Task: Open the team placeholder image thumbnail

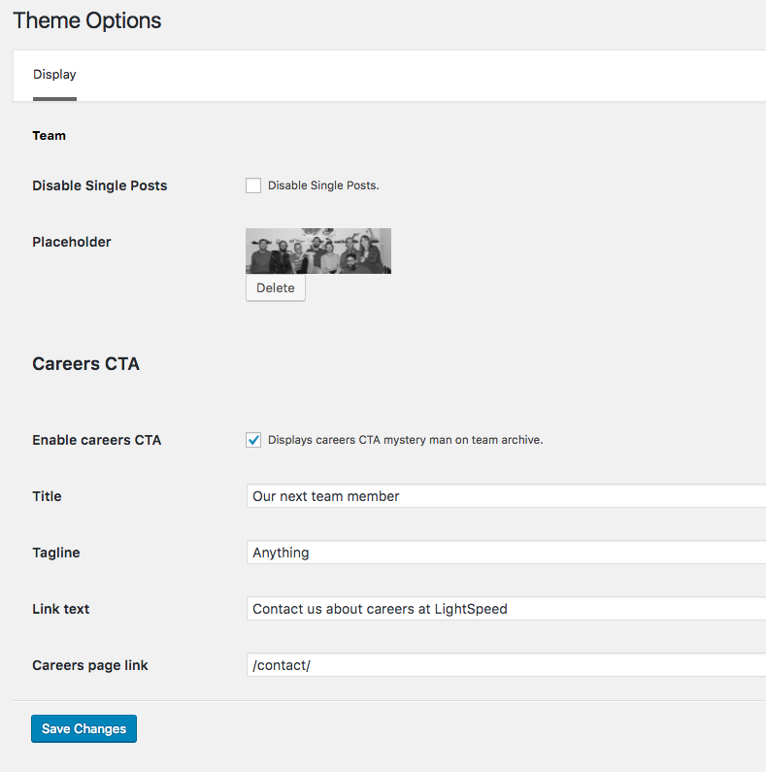Action: point(318,251)
